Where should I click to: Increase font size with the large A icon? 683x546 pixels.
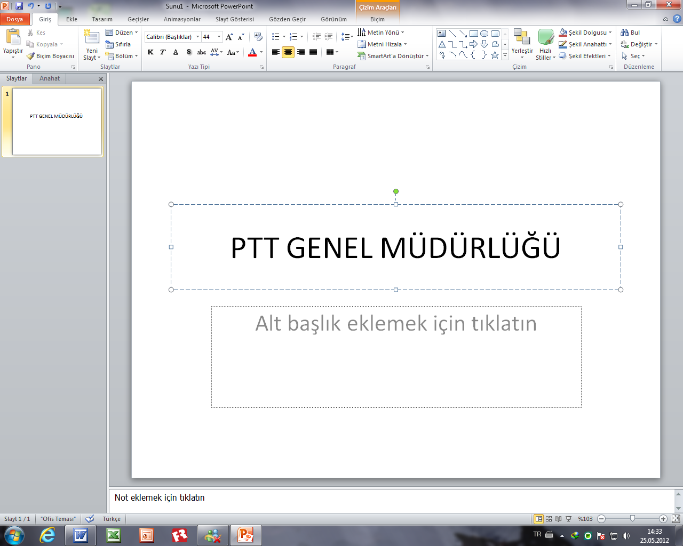229,37
